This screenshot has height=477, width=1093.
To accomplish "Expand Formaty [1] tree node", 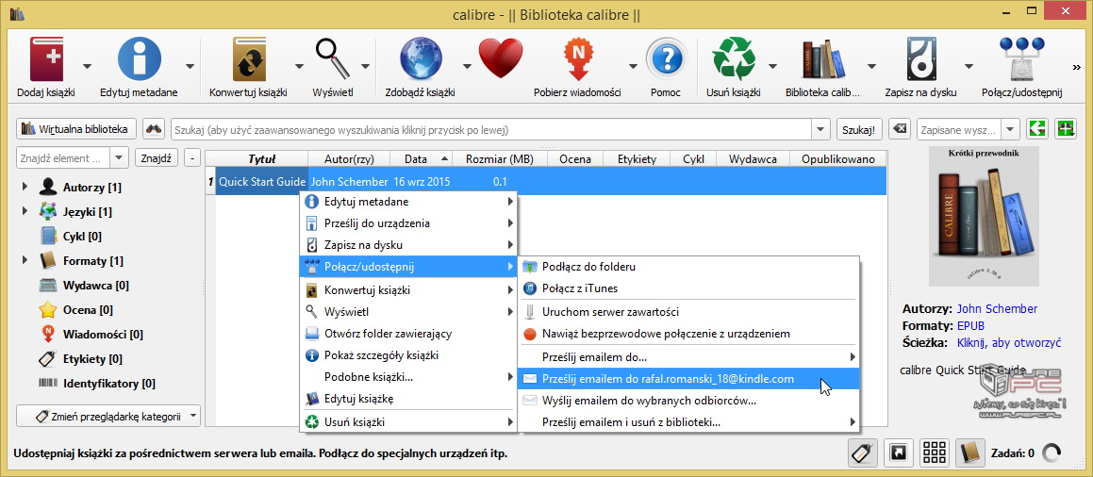I will coord(25,260).
